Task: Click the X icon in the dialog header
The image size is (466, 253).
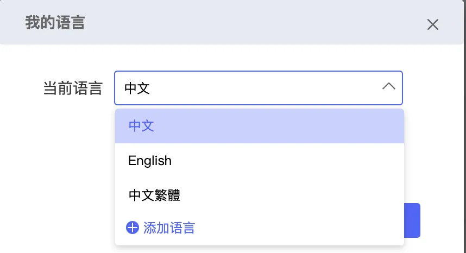Action: [432, 24]
